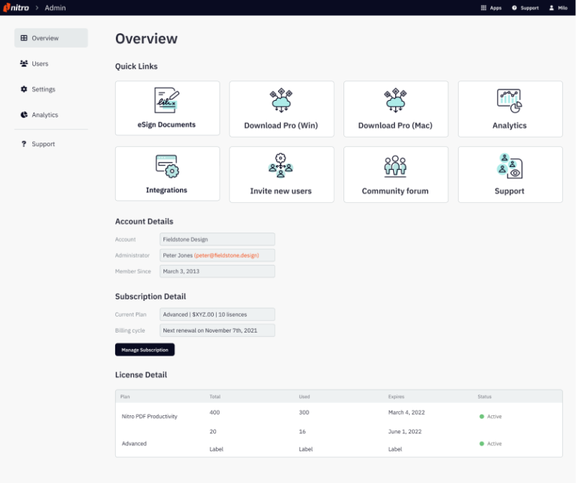This screenshot has width=576, height=483.
Task: Open the Apps grid icon
Action: tap(483, 8)
